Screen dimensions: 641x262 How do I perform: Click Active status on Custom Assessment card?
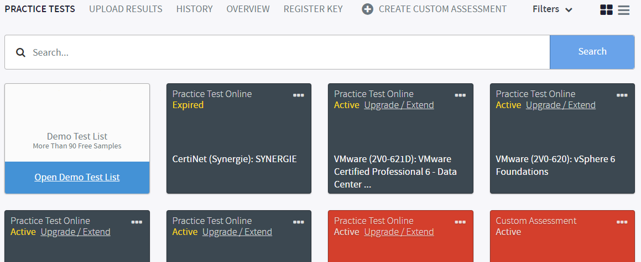(509, 232)
